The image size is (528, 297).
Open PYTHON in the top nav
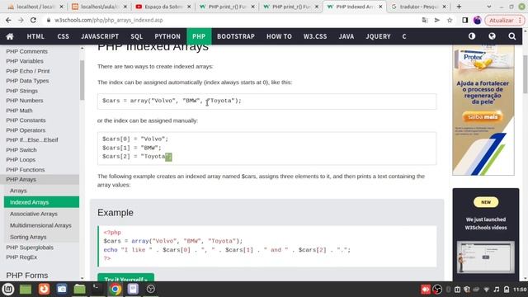pos(167,36)
